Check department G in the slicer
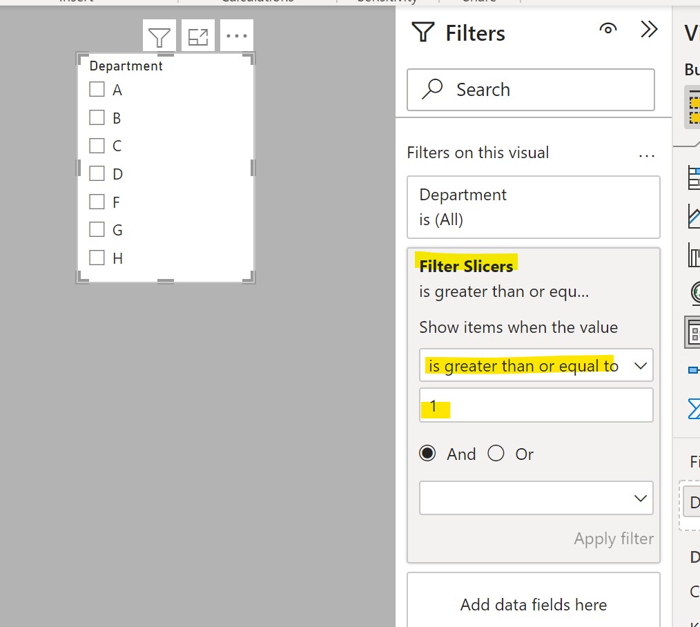This screenshot has height=627, width=700. [97, 229]
